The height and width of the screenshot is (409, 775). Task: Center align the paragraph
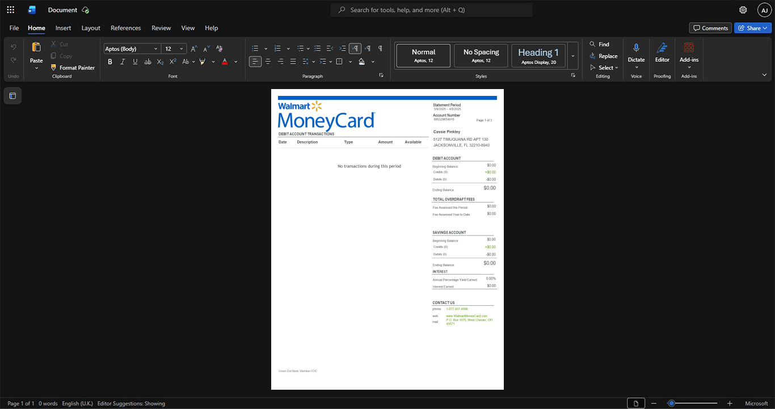point(268,61)
